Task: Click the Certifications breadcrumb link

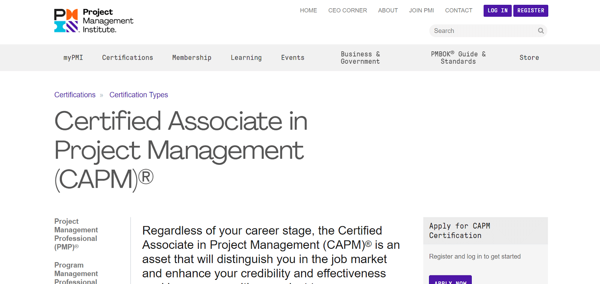Action: (x=75, y=95)
